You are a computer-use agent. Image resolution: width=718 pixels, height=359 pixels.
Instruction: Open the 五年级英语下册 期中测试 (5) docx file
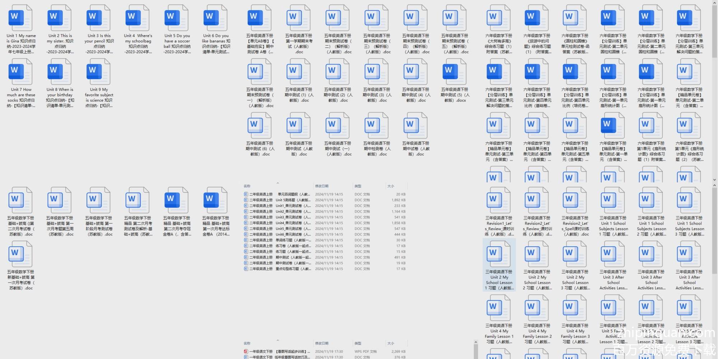[x=454, y=72]
